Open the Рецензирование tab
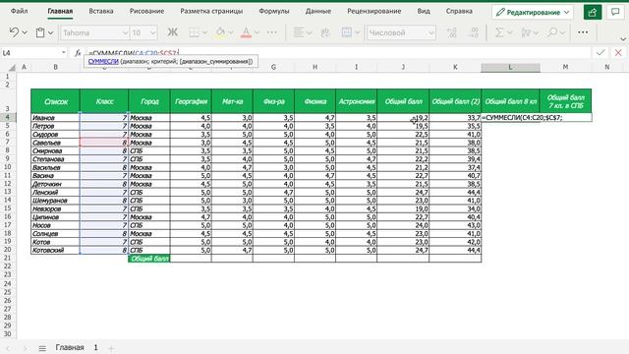This screenshot has height=354, width=629. click(374, 11)
